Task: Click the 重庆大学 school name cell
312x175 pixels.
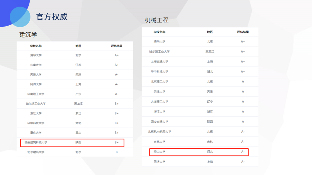Action: click(36, 133)
